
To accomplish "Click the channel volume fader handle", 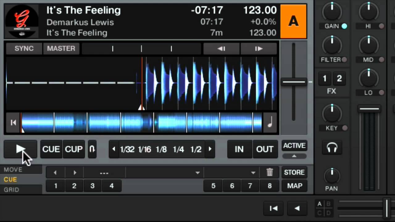I will pyautogui.click(x=369, y=109).
